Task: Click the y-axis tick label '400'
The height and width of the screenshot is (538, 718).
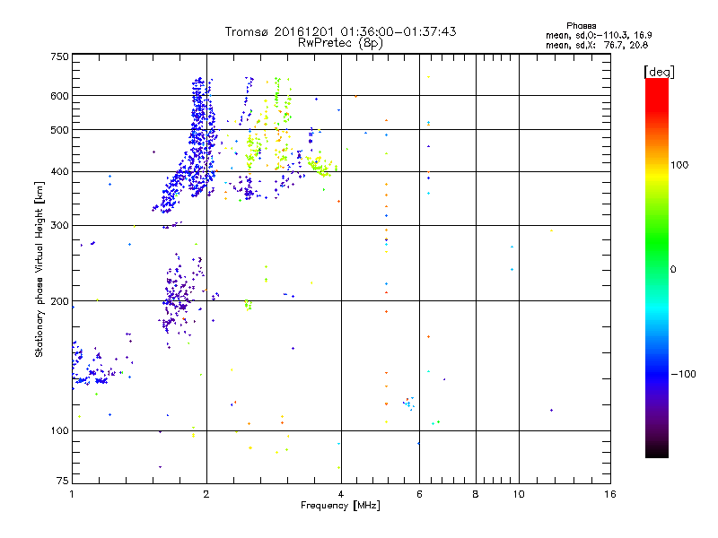Action: click(x=59, y=172)
